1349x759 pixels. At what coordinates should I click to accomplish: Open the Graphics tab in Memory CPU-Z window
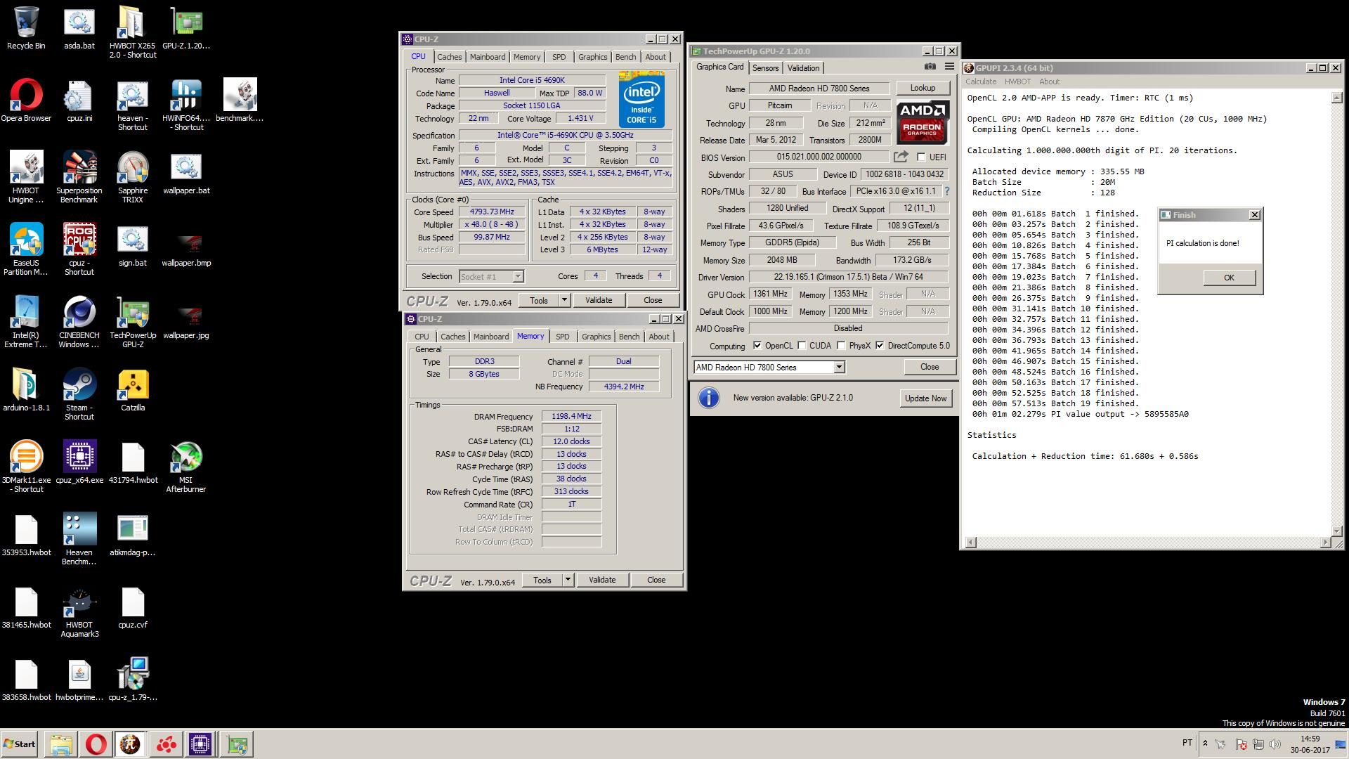pos(597,337)
